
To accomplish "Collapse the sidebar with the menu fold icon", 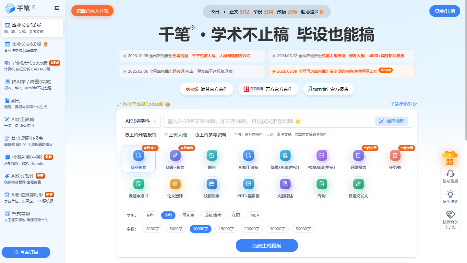I will click(57, 8).
